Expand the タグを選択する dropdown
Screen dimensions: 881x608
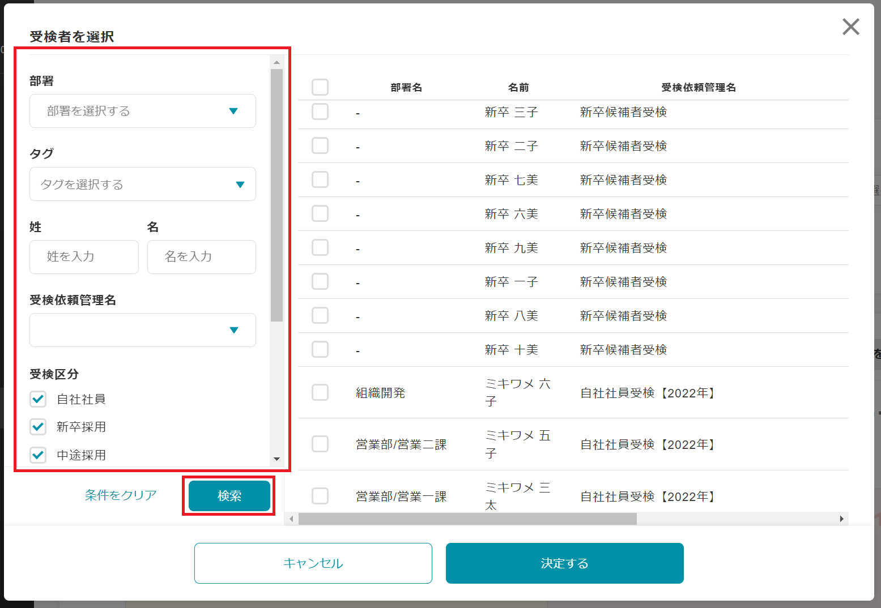[x=142, y=184]
